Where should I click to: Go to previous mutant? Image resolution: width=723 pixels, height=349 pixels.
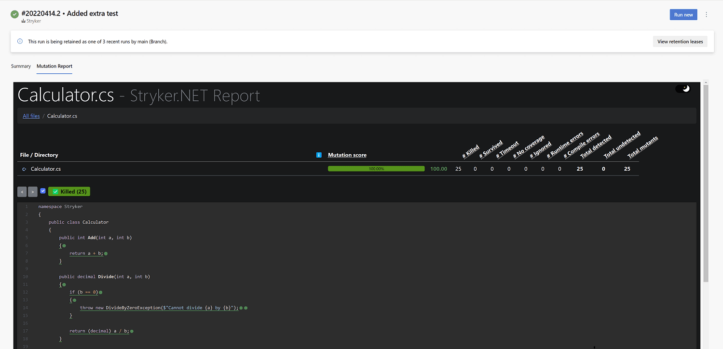[x=22, y=192]
